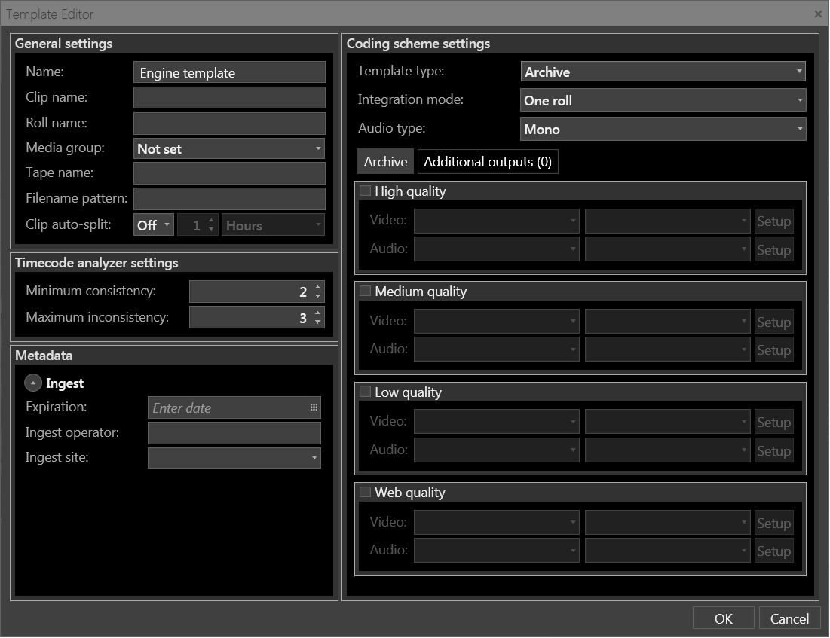Open Medium quality Audio codec dropdown
The image size is (830, 638).
coord(497,350)
